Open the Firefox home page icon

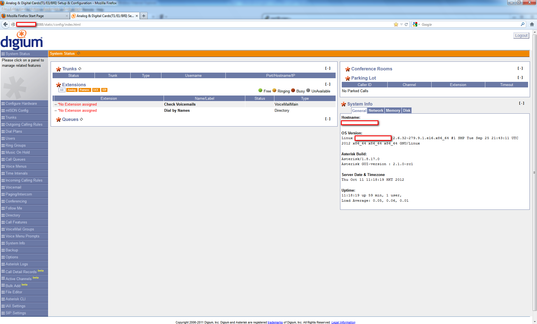tap(532, 25)
